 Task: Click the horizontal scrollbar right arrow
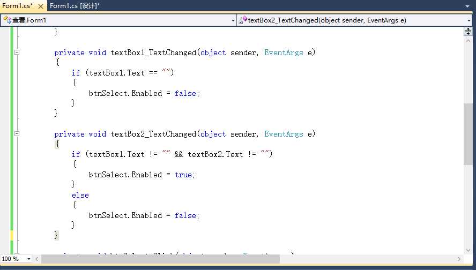pyautogui.click(x=459, y=259)
